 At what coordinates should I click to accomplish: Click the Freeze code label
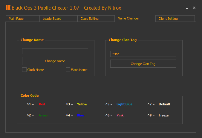point(164,115)
